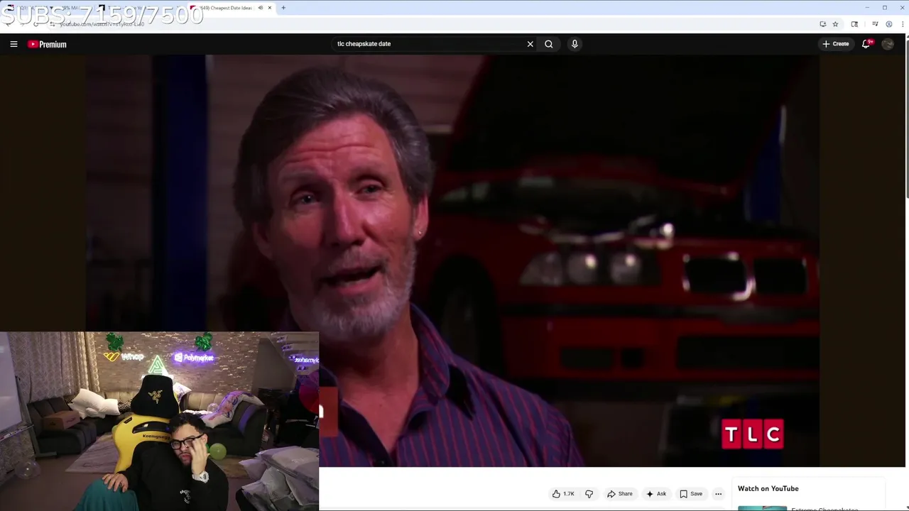Run search with the magnifier button
The height and width of the screenshot is (511, 909).
pyautogui.click(x=549, y=44)
